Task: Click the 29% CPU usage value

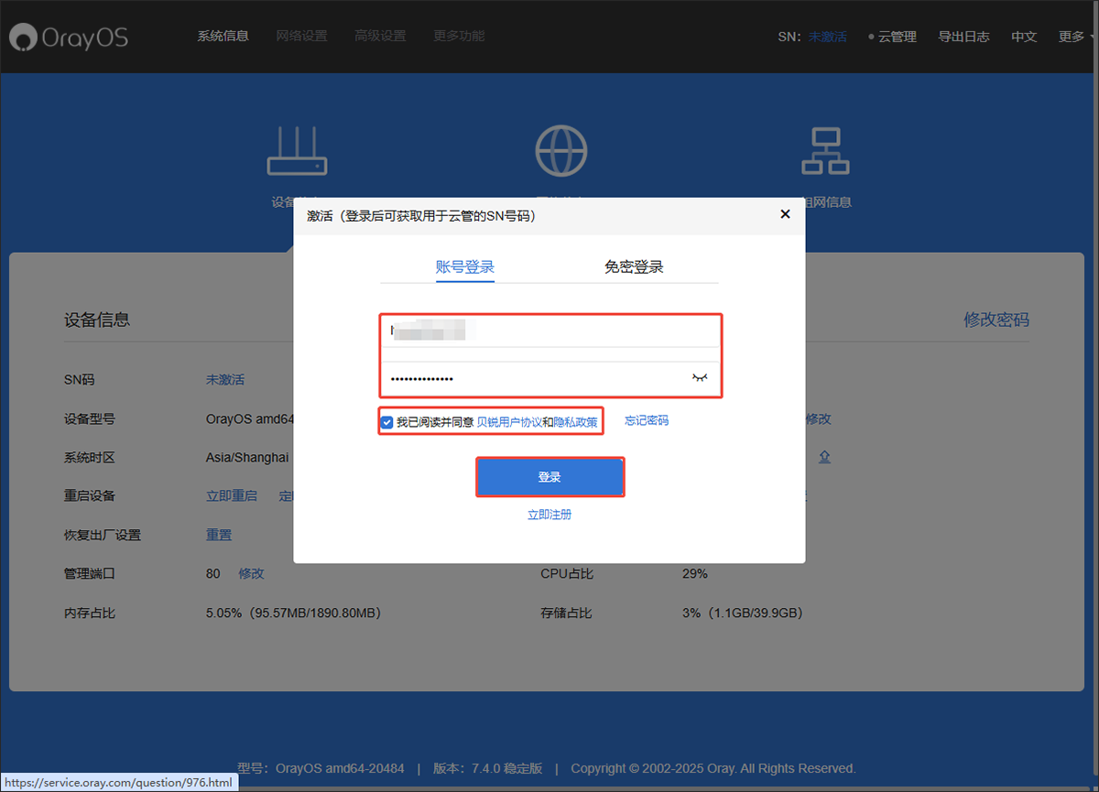Action: click(695, 573)
